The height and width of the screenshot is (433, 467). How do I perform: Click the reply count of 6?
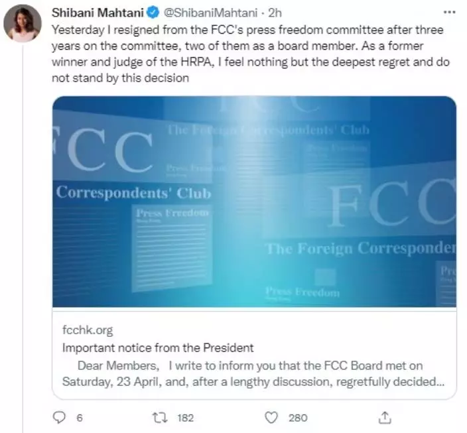click(79, 417)
